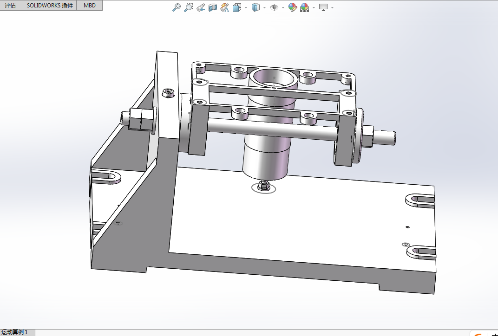This screenshot has width=498, height=336.
Task: Expand the Apply Scene dropdown arrow
Action: point(314,7)
